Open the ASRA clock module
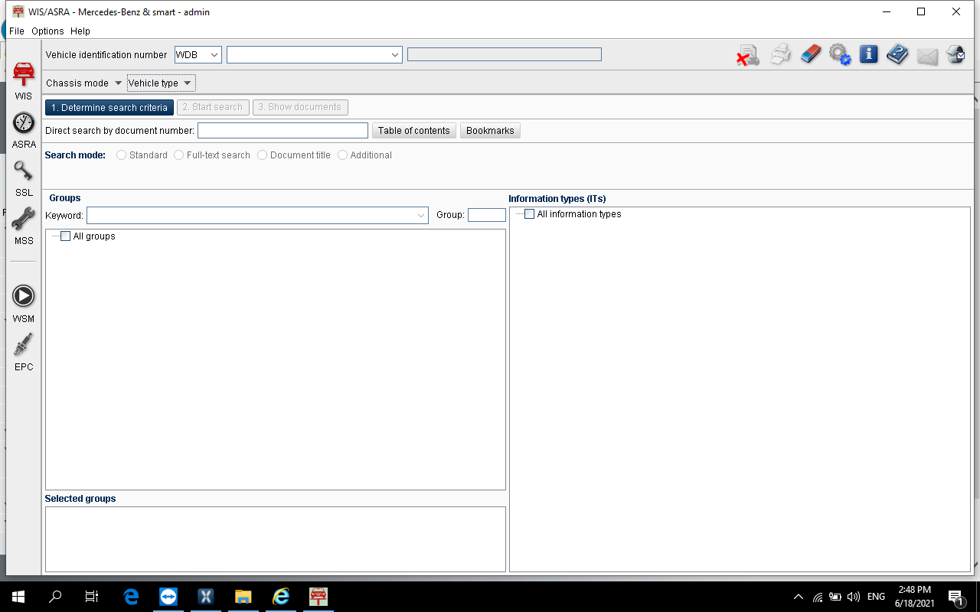Viewport: 980px width, 612px height. [x=24, y=129]
